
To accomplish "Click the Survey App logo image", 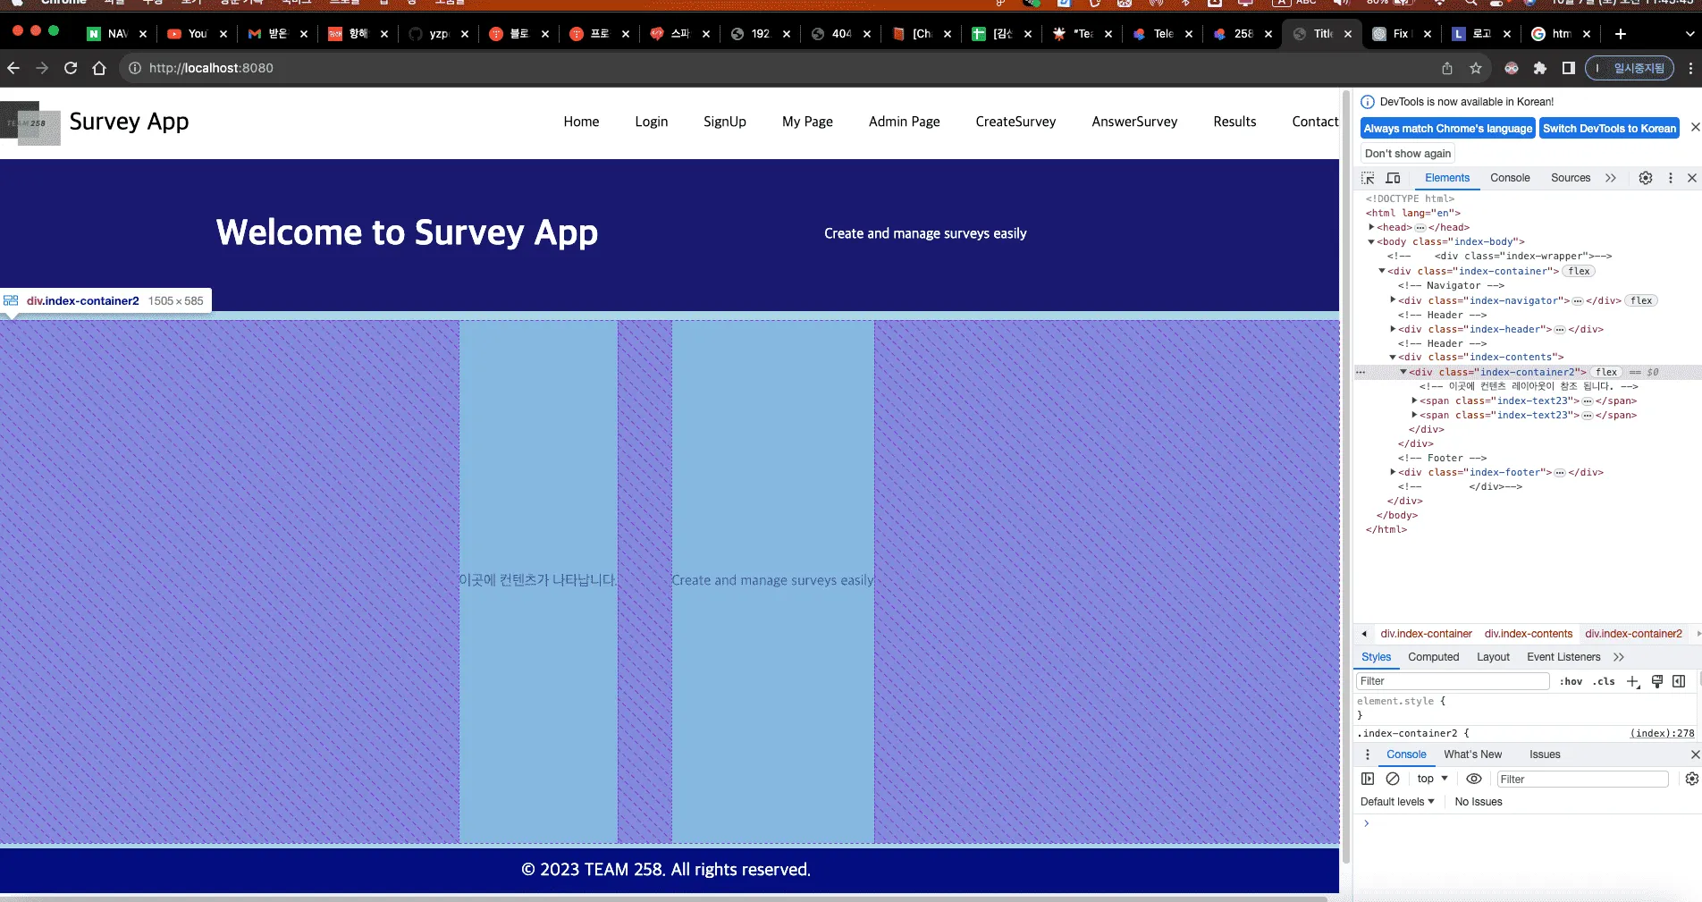I will [30, 123].
